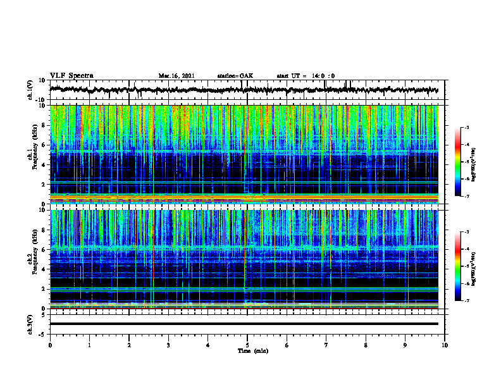
Task: Click the "-7" tick on lower color bar
Action: click(467, 300)
